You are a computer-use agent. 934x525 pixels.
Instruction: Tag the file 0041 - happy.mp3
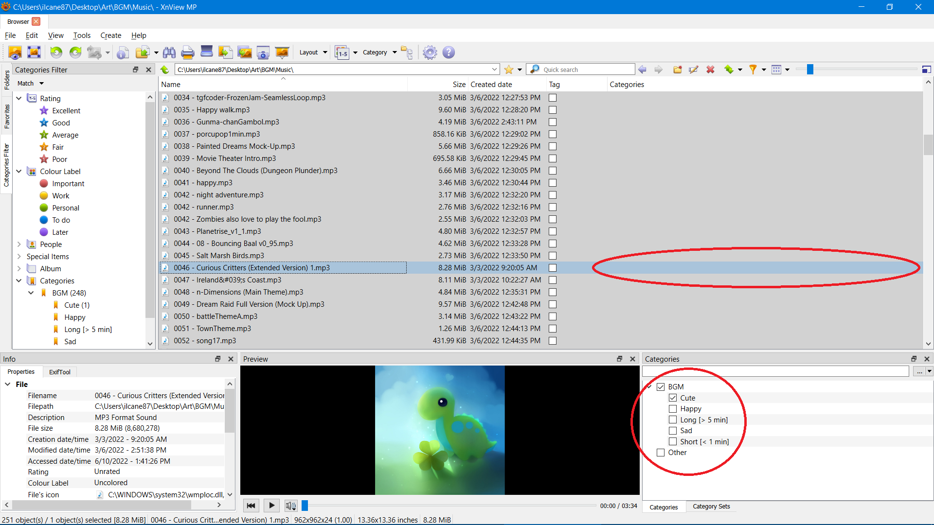[x=553, y=183]
